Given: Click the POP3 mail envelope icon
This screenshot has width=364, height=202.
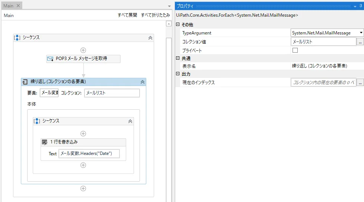Looking at the screenshot, I should [x=50, y=59].
